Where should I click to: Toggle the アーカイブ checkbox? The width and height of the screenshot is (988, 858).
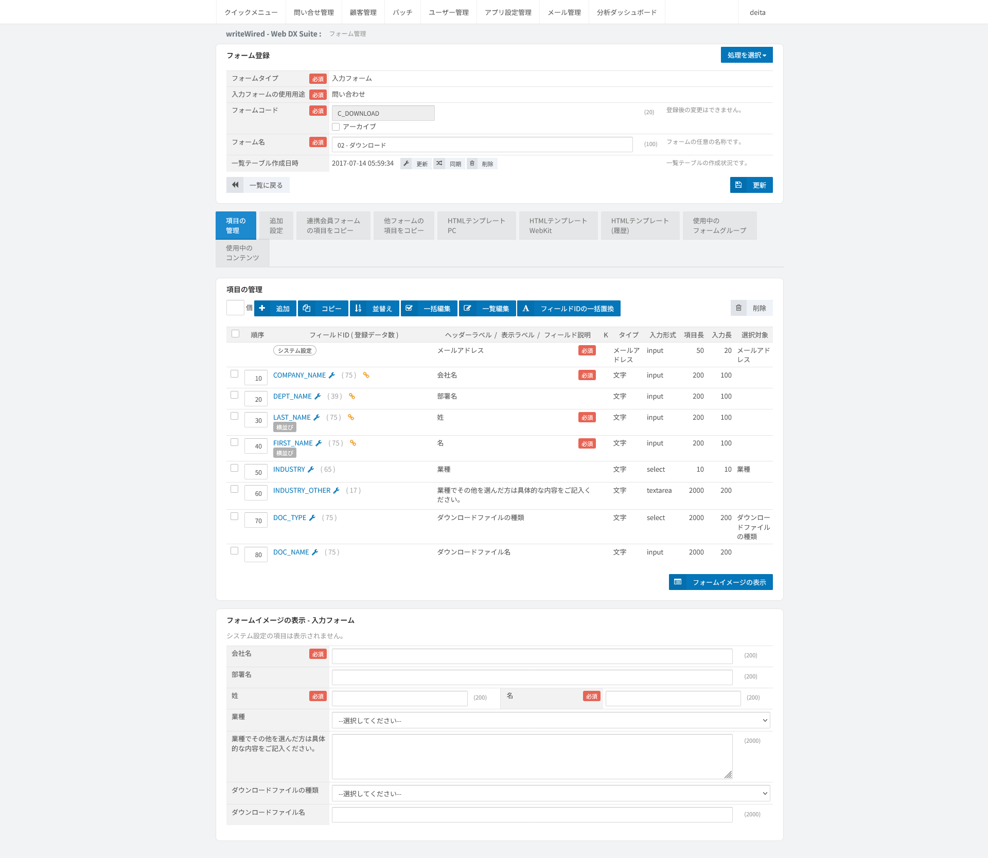336,127
